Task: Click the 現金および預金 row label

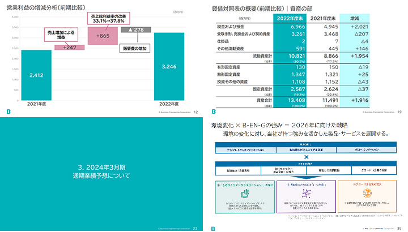Action: coord(231,27)
